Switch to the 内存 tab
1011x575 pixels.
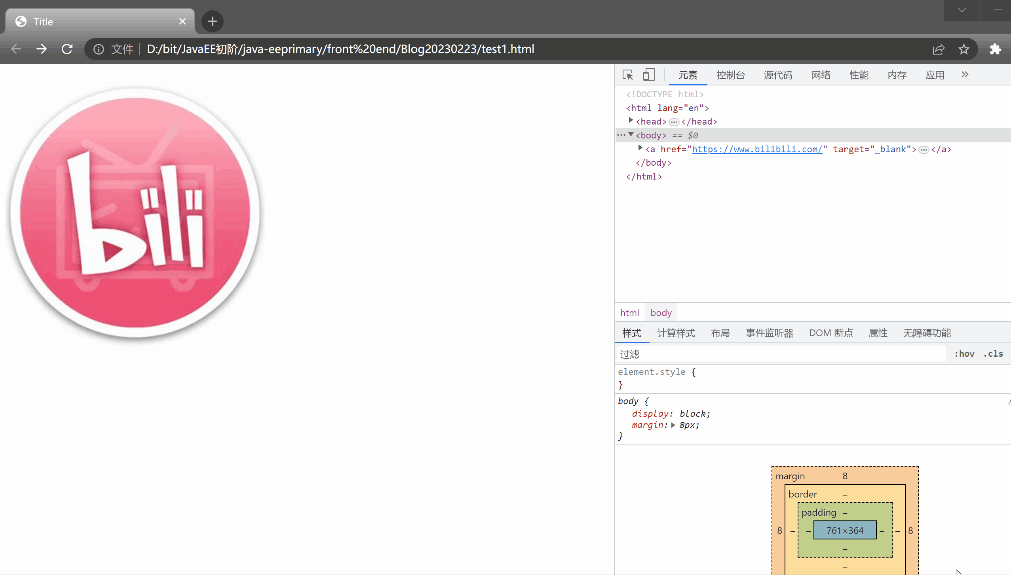pyautogui.click(x=897, y=75)
